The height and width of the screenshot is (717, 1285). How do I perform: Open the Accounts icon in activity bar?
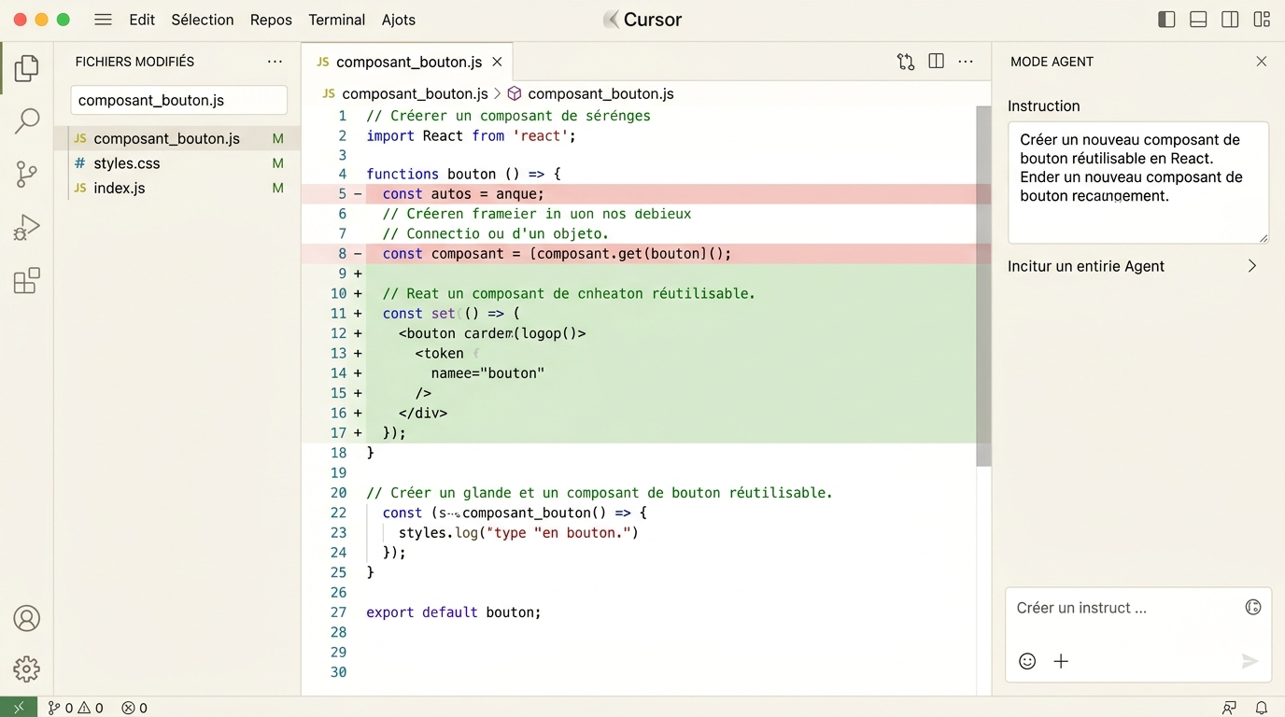point(27,618)
